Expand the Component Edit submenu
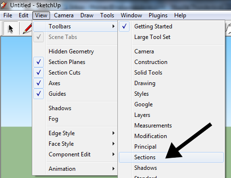The image size is (231, 178). [x=76, y=154]
